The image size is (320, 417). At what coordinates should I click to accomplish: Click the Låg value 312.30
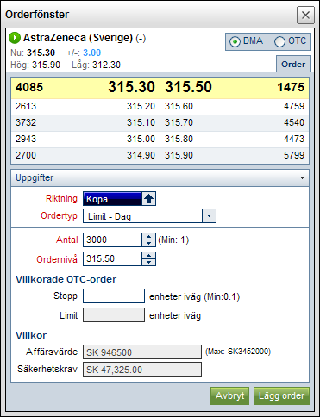[106, 65]
